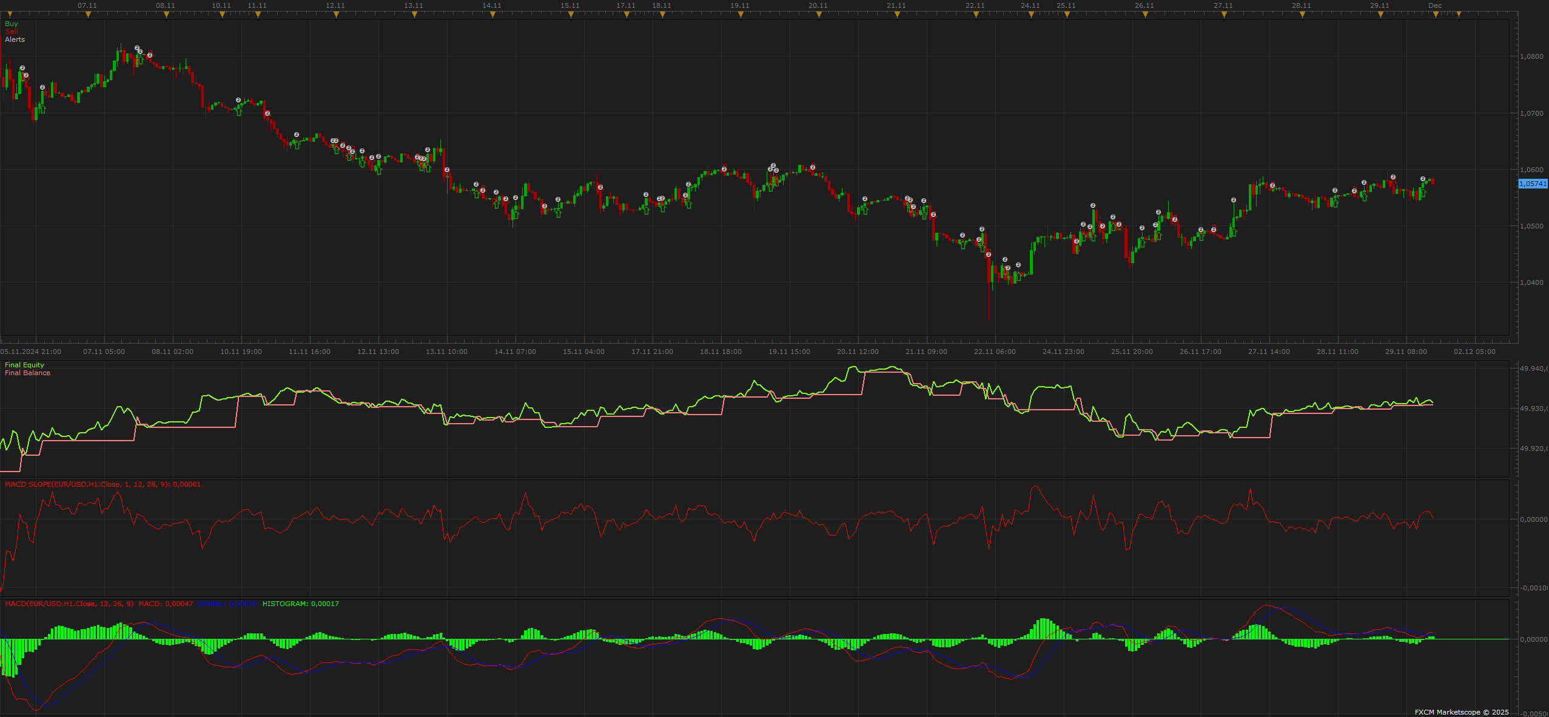Click the 1,0800 price axis label

(1531, 56)
